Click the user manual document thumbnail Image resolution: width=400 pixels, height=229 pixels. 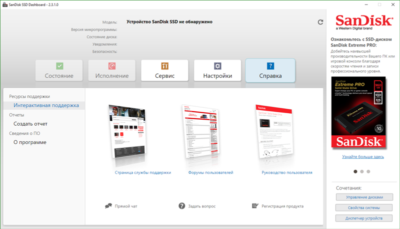[274, 132]
